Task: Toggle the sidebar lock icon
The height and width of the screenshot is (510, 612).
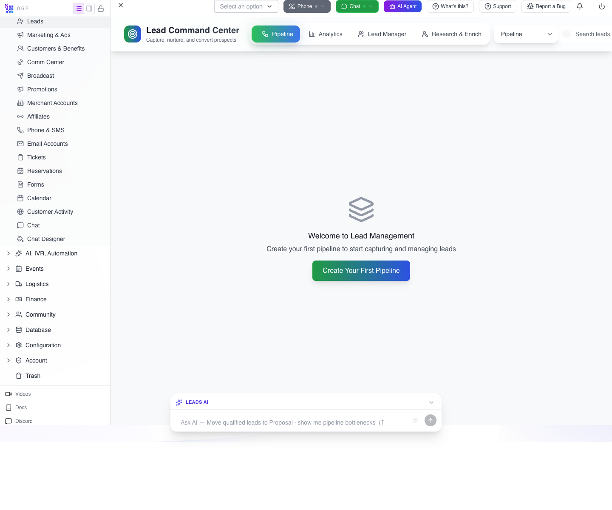Action: [101, 8]
